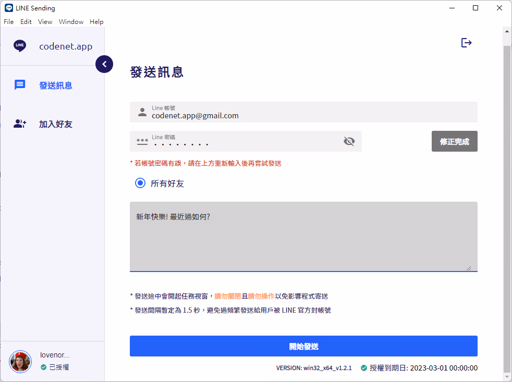Screen dimensions: 512x382
Task: Click the person icon in account field
Action: [x=142, y=112]
